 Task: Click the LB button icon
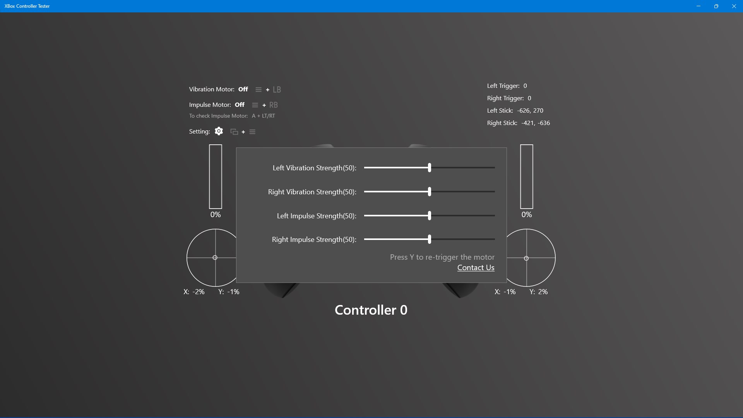(x=277, y=89)
